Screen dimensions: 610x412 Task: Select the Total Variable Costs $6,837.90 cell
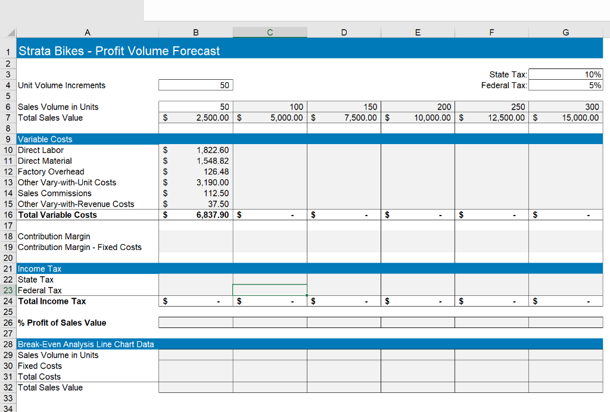click(195, 214)
